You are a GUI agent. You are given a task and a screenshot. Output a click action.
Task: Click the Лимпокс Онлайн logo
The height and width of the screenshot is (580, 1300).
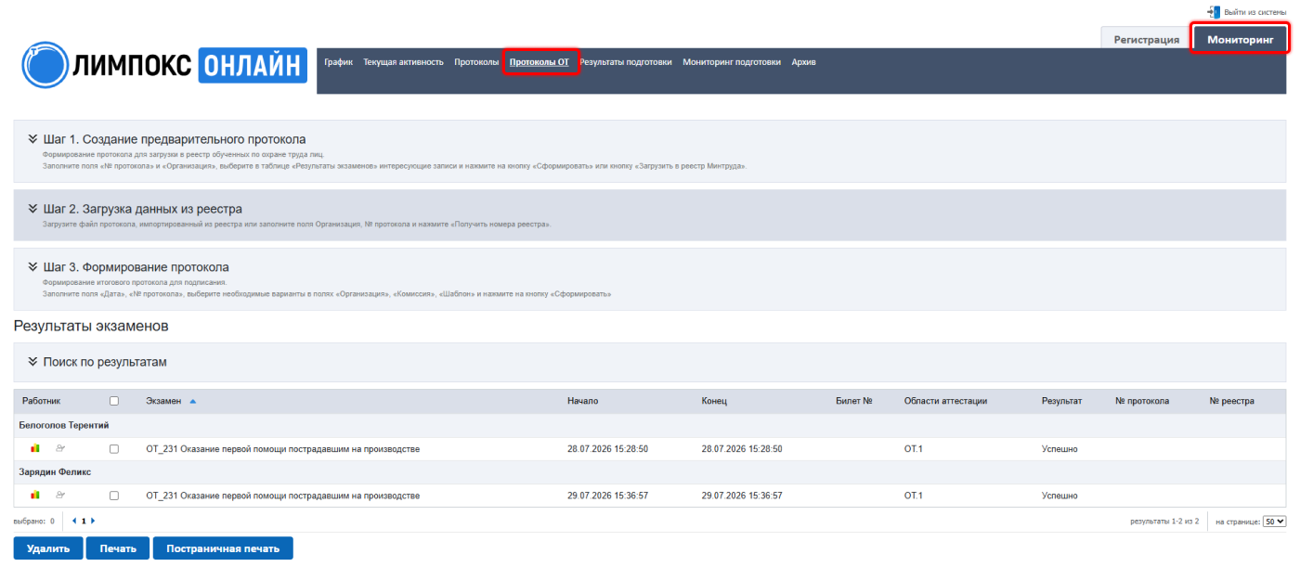pyautogui.click(x=164, y=64)
